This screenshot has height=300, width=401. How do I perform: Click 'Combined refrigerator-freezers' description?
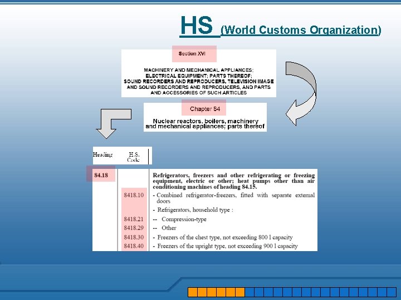[x=234, y=198]
